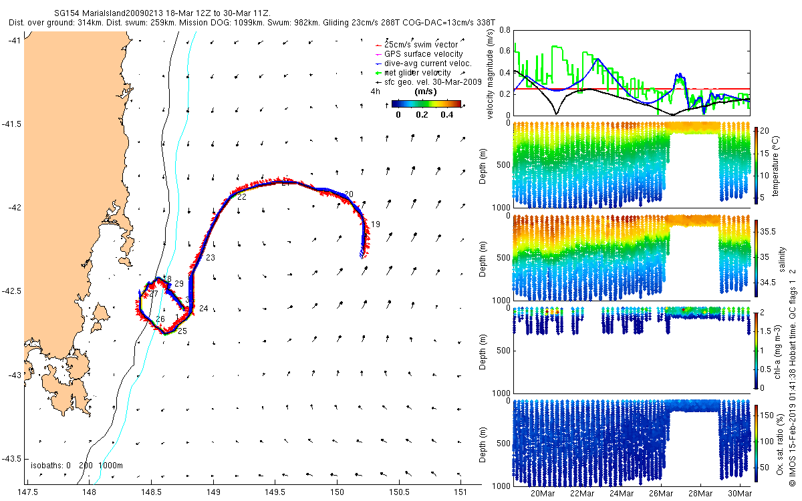802x501 pixels.
Task: Click the '(m/s)' colorbar unit label
Action: [x=426, y=92]
